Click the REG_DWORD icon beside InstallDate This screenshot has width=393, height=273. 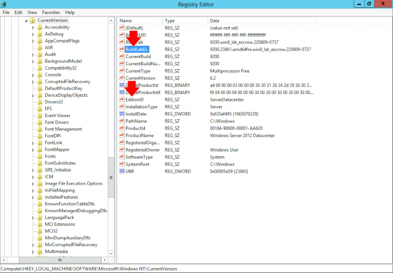(x=122, y=114)
